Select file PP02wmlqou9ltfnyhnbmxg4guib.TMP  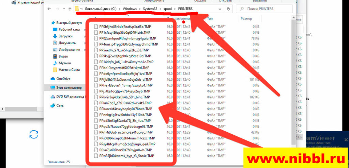click(127, 38)
